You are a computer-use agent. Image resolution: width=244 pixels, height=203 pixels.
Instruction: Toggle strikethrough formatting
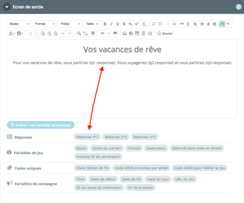(124, 24)
